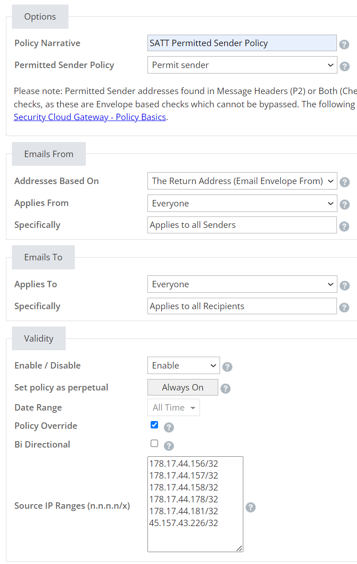Open help for Addresses Based On
This screenshot has width=357, height=564.
(x=344, y=182)
